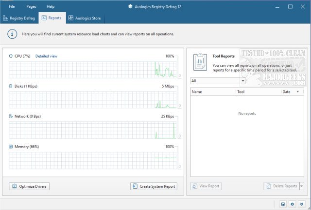Image resolution: width=311 pixels, height=210 pixels.
Task: Click the Network (0 Bps) label
Action: [28, 116]
